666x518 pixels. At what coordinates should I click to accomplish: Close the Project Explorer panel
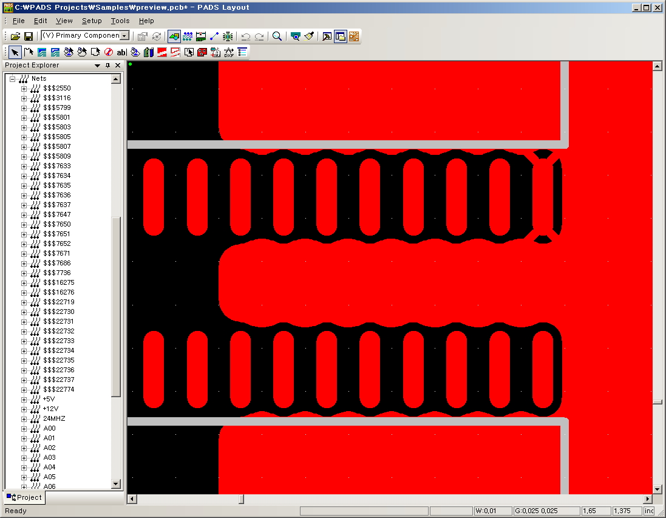click(x=118, y=66)
